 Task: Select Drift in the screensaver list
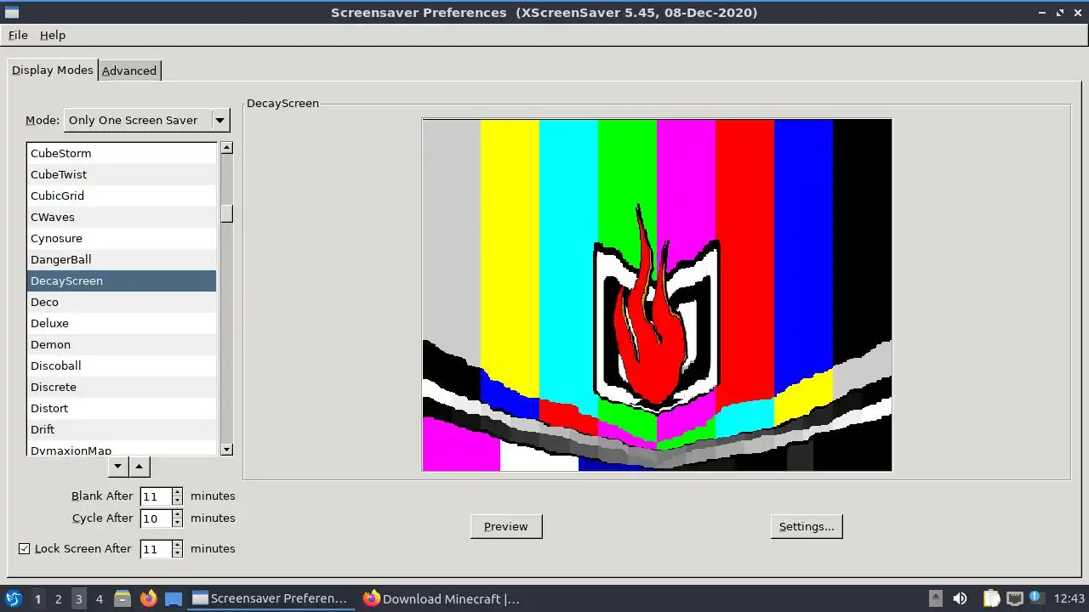(122, 429)
